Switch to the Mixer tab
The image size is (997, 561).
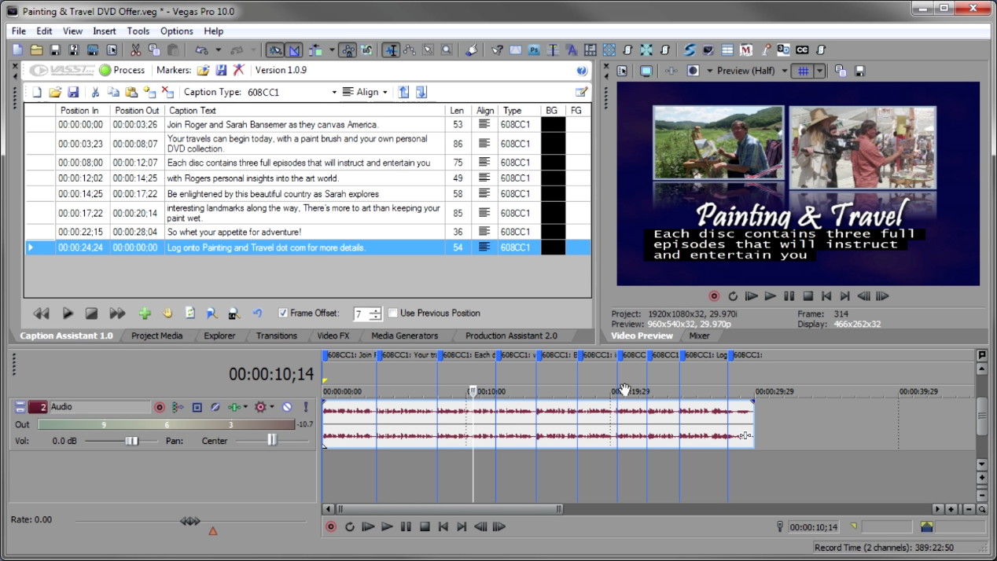[x=699, y=335]
